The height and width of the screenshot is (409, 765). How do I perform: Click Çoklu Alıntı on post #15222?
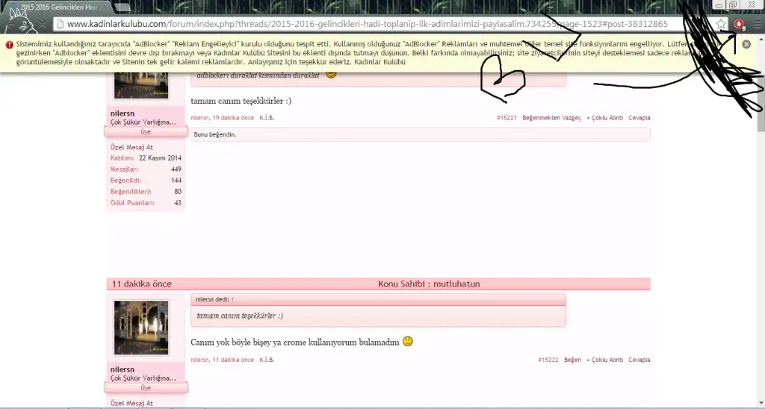point(604,360)
